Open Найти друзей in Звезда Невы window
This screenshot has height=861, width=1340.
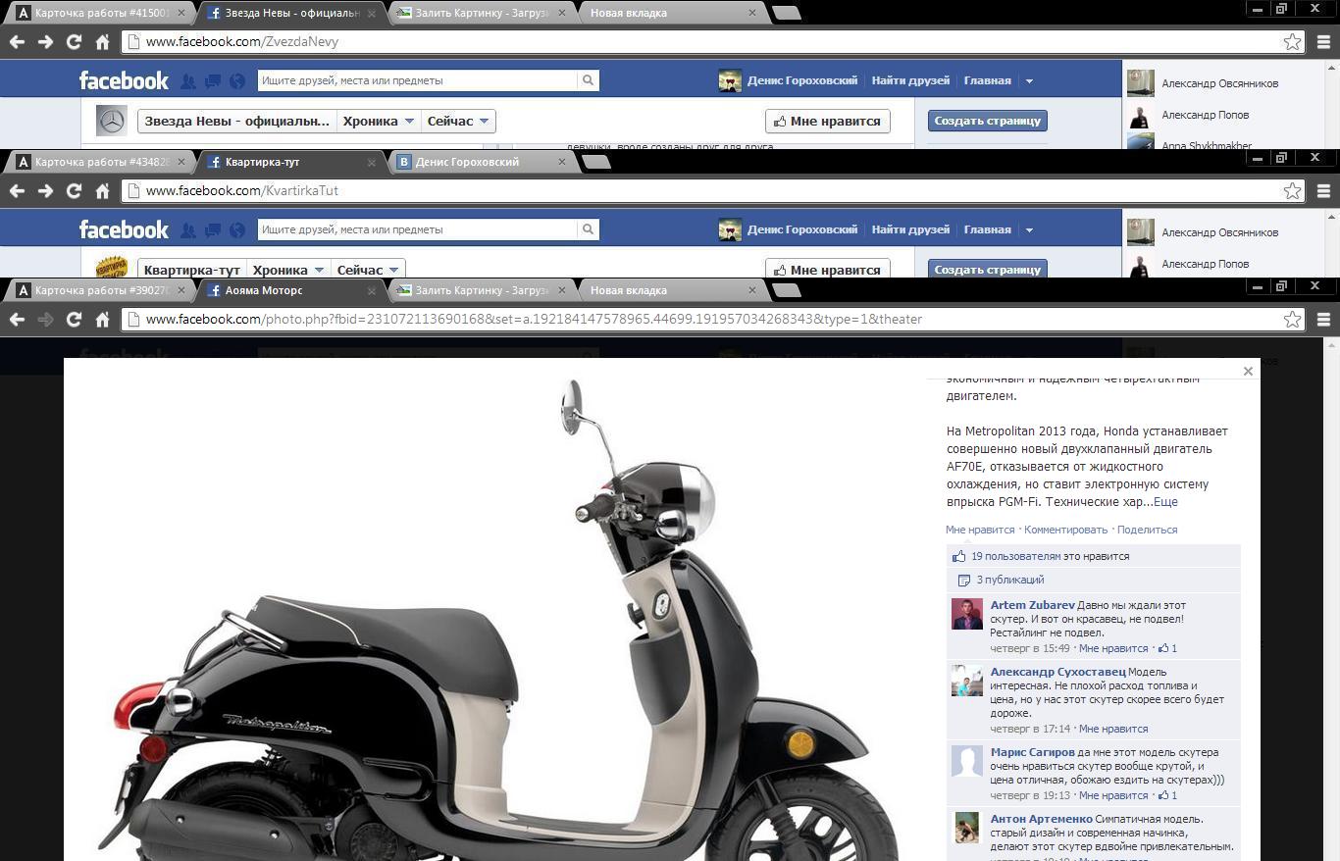click(910, 80)
